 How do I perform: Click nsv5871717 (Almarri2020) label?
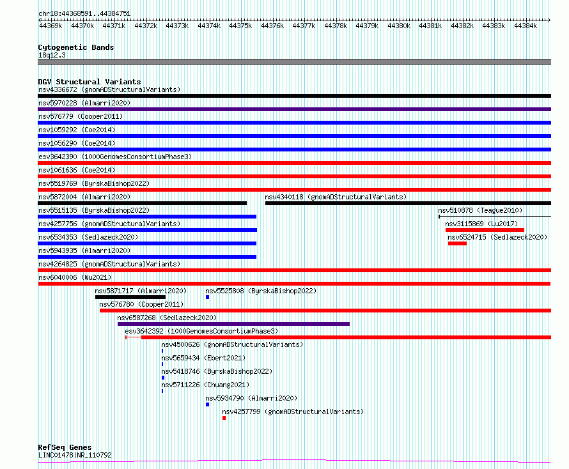141,291
